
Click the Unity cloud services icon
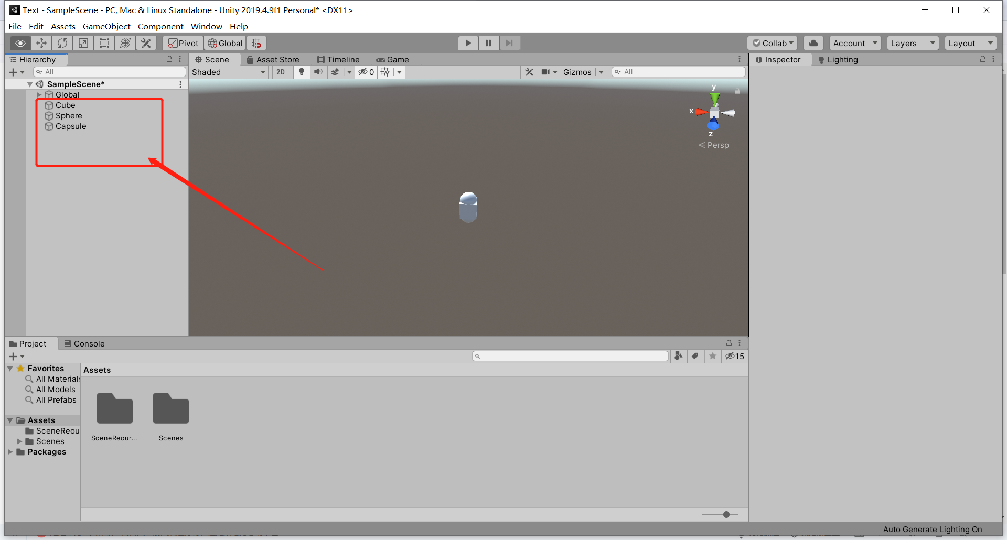tap(813, 43)
